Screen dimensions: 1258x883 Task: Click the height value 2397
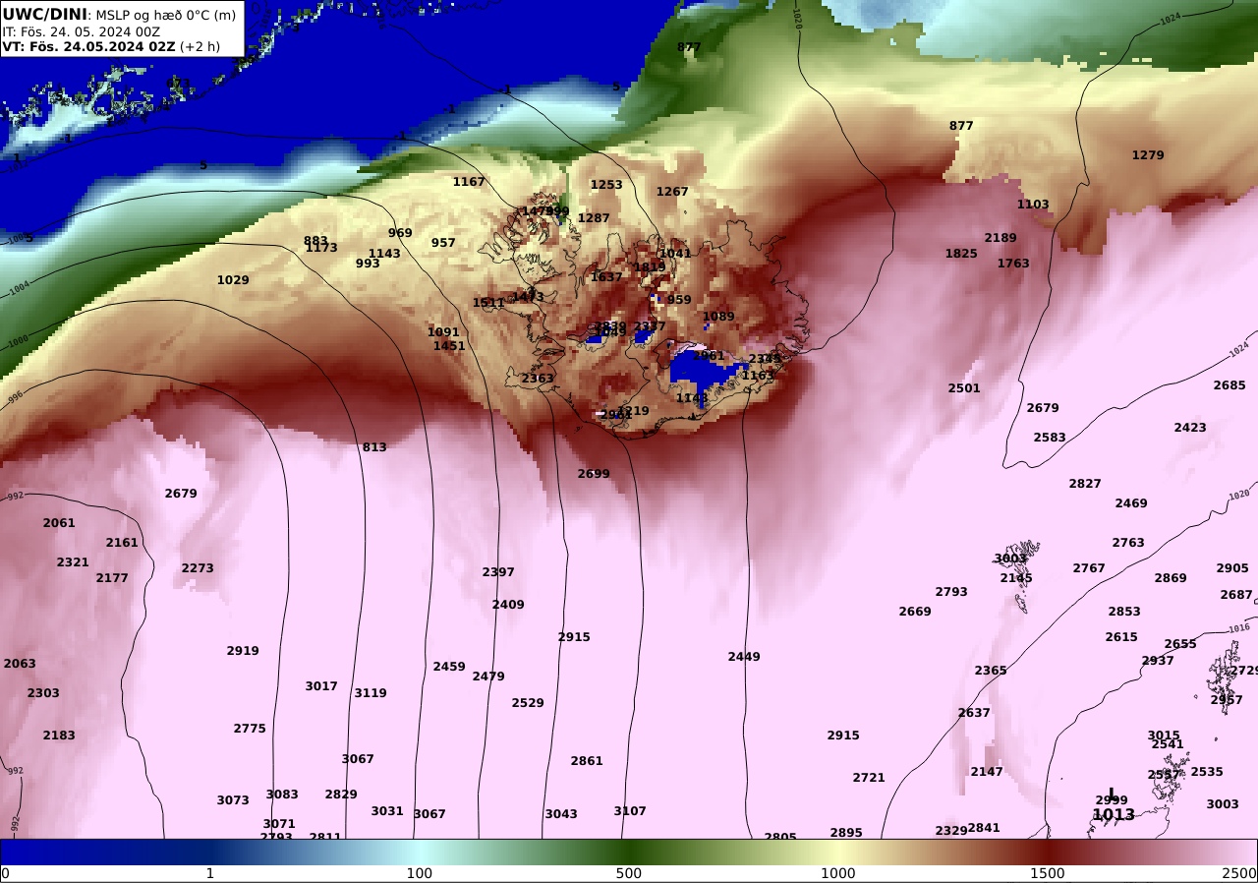tap(498, 572)
